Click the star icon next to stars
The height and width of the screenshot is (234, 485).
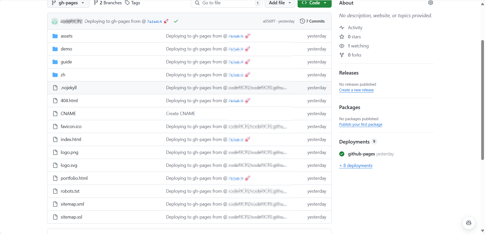tap(342, 37)
